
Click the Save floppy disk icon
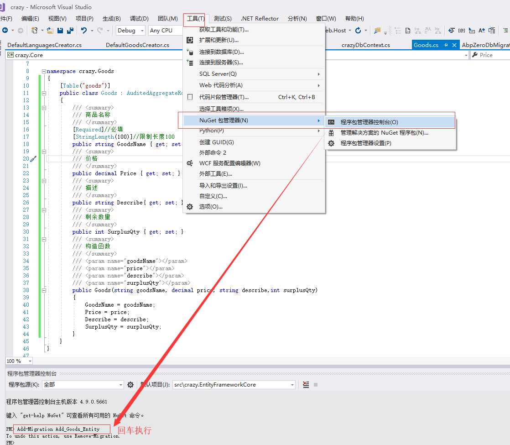[60, 30]
